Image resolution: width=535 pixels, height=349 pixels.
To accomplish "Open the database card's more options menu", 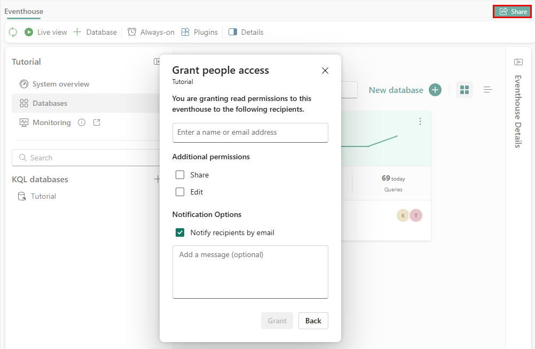I will [420, 122].
